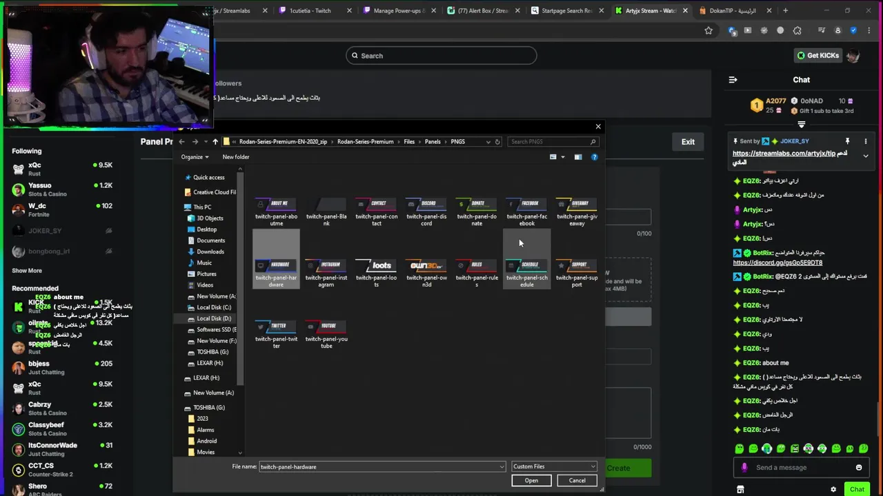The image size is (883, 496).
Task: Cancel the file dialog
Action: click(577, 481)
